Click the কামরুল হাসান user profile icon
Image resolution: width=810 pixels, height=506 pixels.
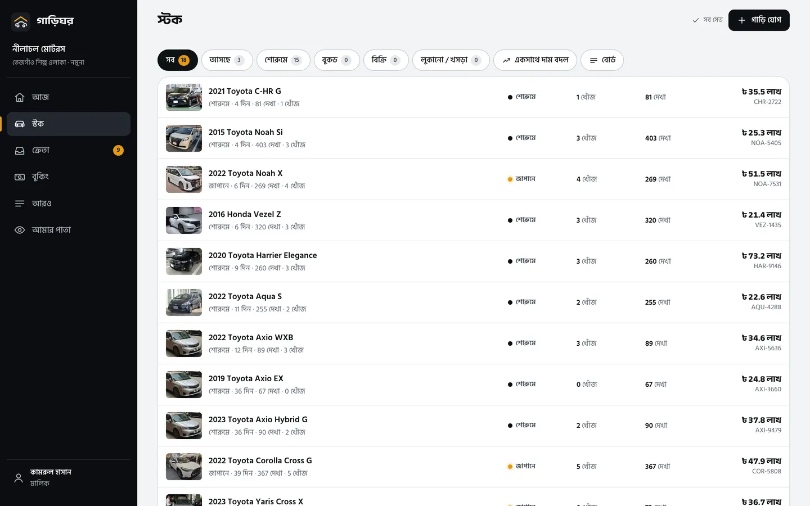pos(19,478)
